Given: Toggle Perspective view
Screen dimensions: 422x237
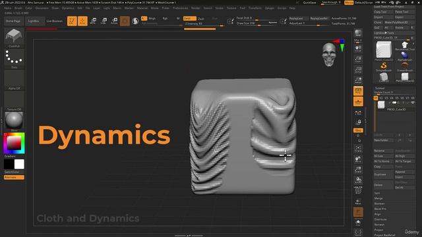Looking at the screenshot, I should click(358, 91).
